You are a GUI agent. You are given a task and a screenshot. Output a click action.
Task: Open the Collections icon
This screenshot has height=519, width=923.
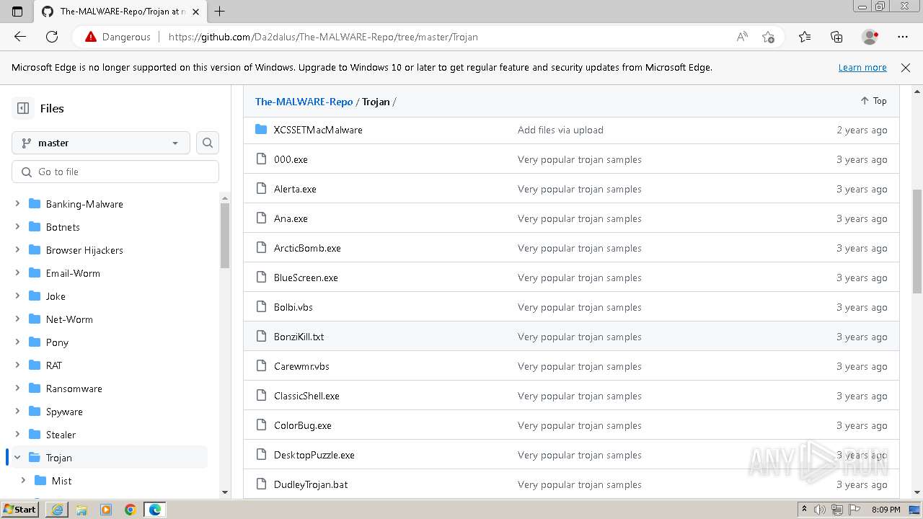pos(836,37)
